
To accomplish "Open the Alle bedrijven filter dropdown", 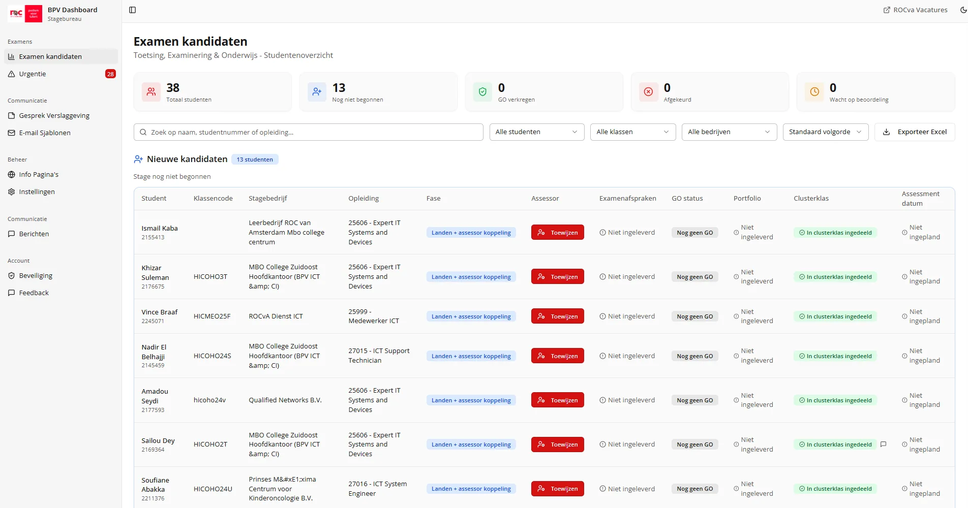I will click(x=729, y=132).
